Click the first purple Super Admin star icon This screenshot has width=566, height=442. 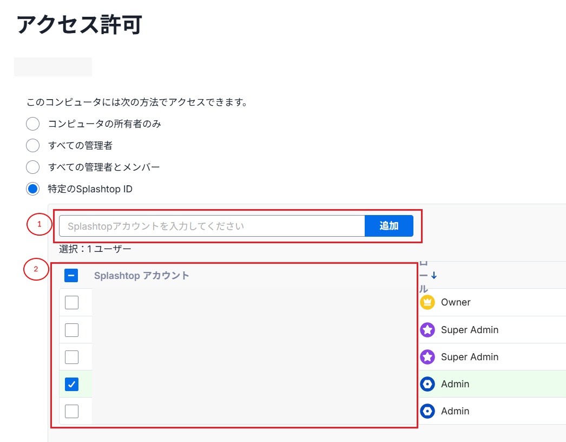tap(427, 329)
